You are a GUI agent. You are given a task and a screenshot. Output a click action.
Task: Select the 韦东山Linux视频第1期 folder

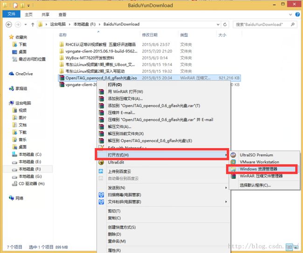100,64
